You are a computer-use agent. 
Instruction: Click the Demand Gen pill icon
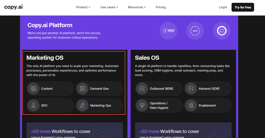[83, 89]
